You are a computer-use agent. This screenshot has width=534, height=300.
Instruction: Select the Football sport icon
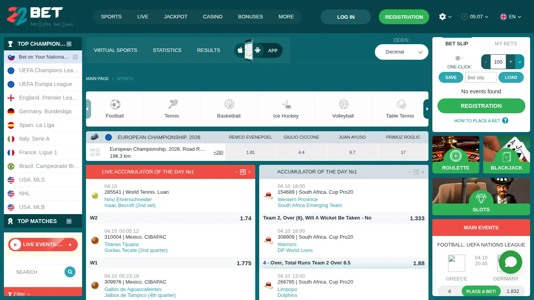pos(115,109)
